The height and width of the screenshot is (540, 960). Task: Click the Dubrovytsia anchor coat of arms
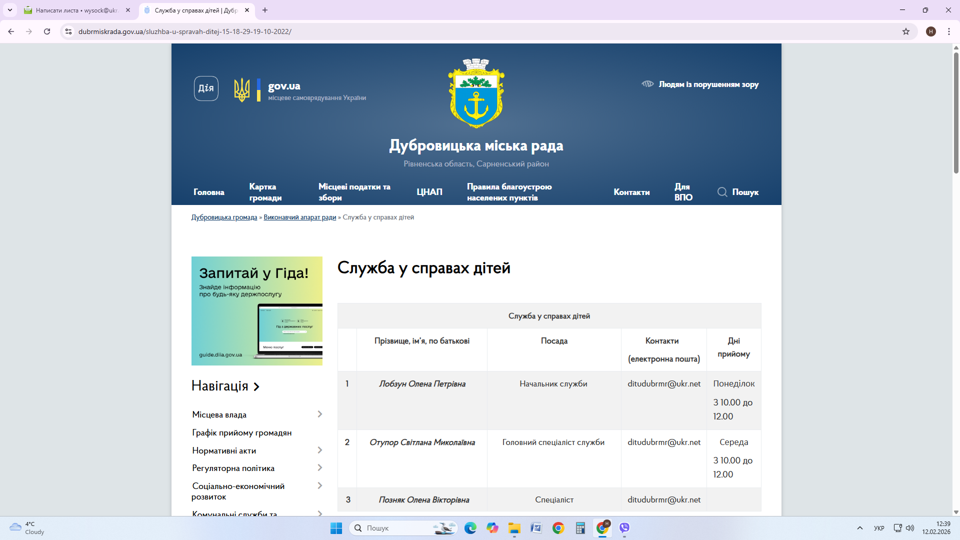pyautogui.click(x=476, y=94)
